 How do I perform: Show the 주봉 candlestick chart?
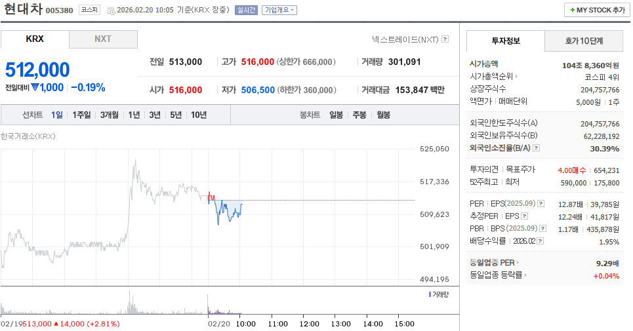359,115
